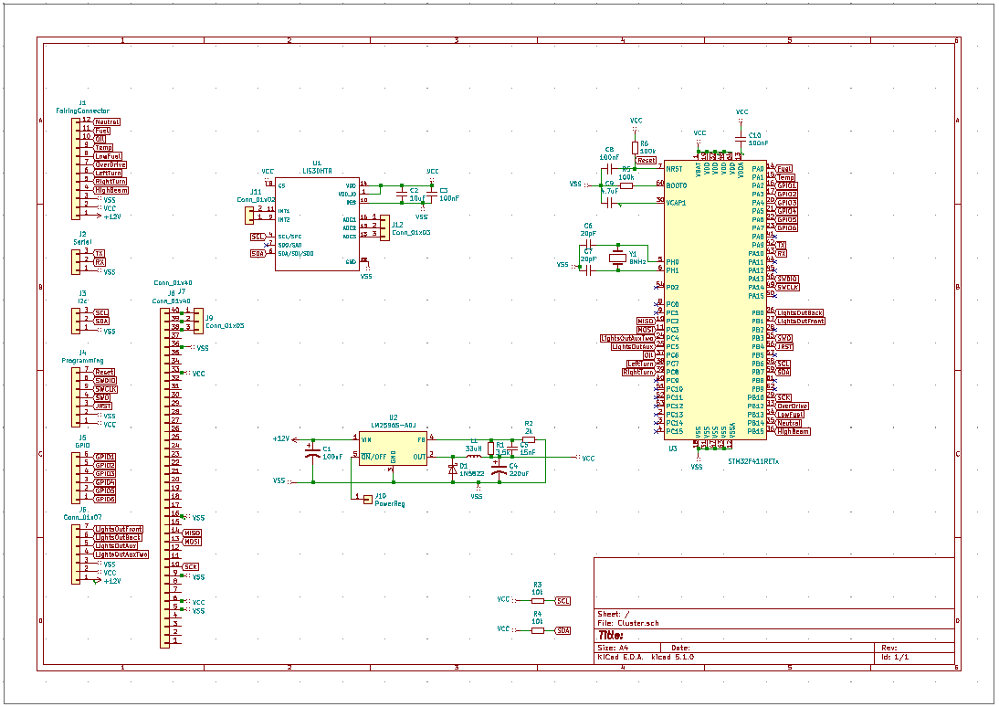Select the U2 LM2596S-ADJ regulator symbol

[x=393, y=448]
